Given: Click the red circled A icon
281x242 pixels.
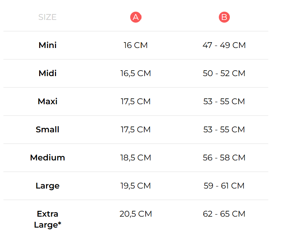Looking at the screenshot, I should 136,17.
